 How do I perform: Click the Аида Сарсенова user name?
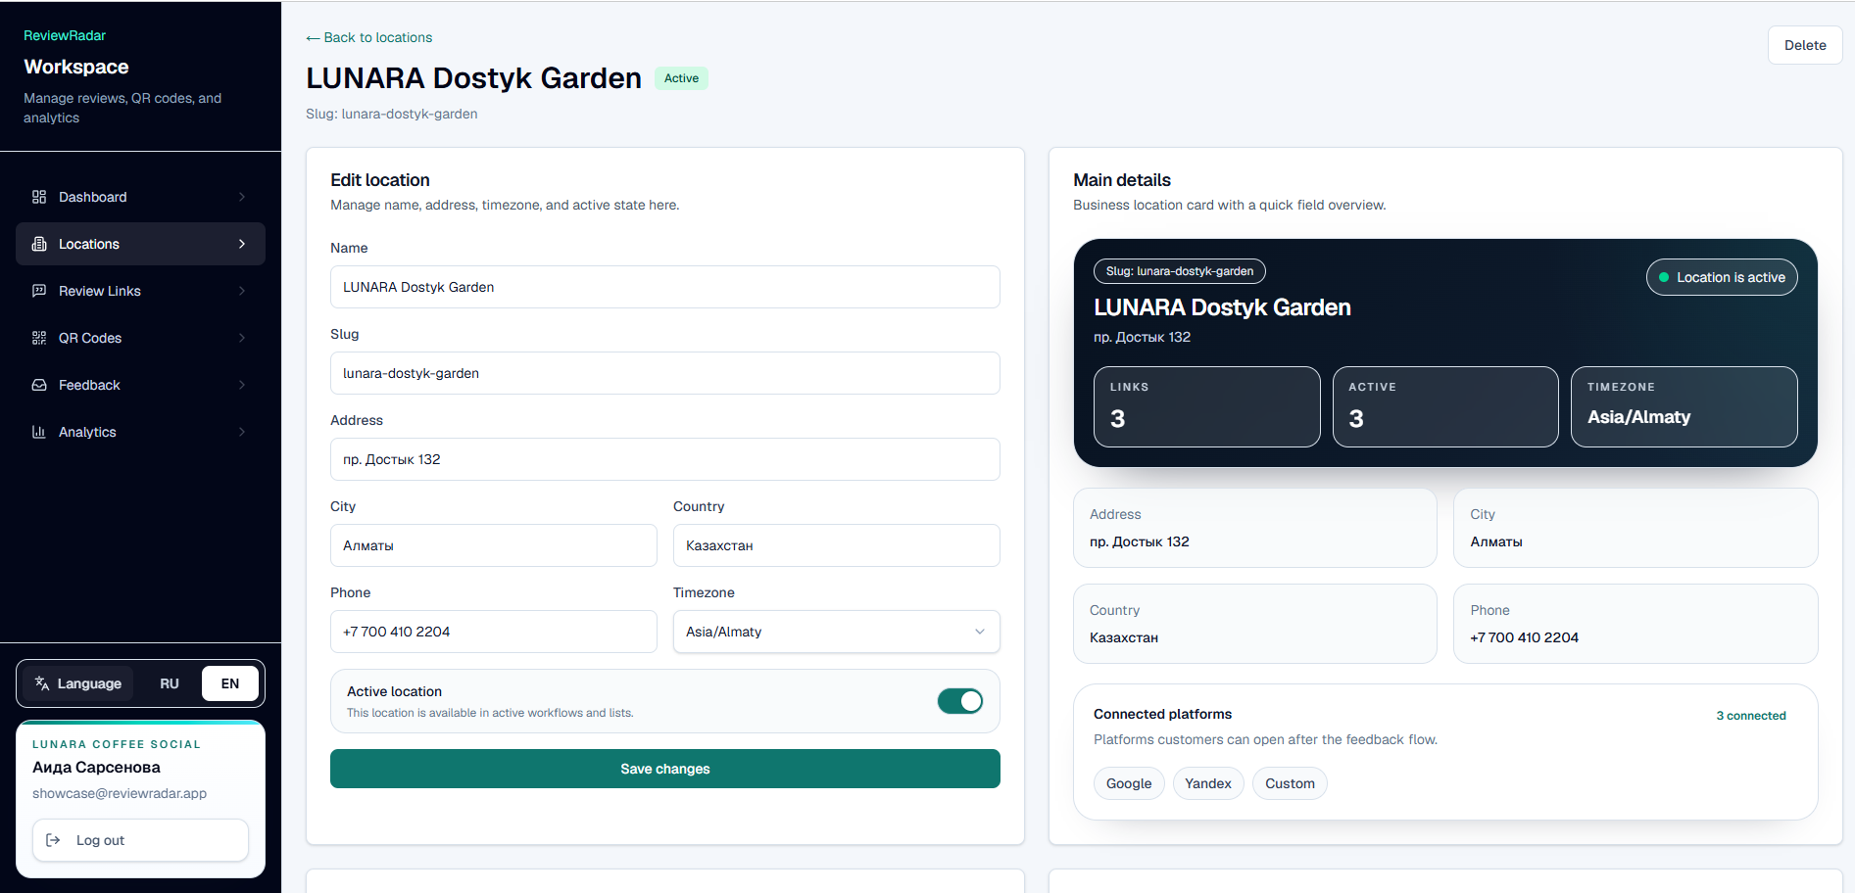pyautogui.click(x=96, y=768)
